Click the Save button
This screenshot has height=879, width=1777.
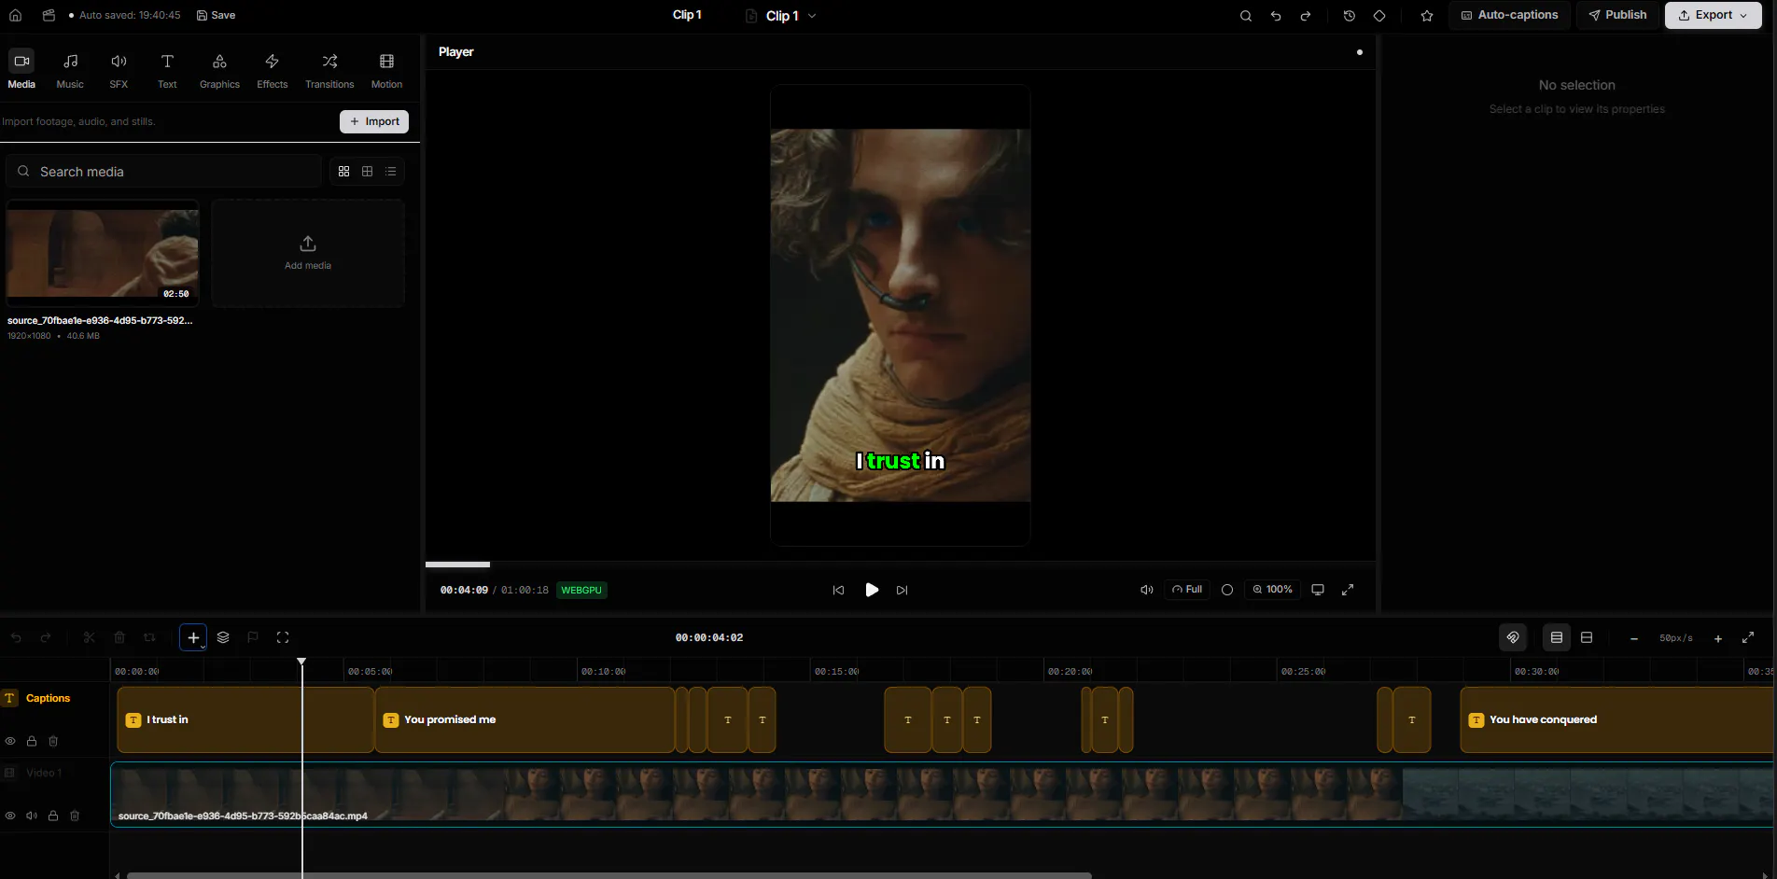(216, 15)
